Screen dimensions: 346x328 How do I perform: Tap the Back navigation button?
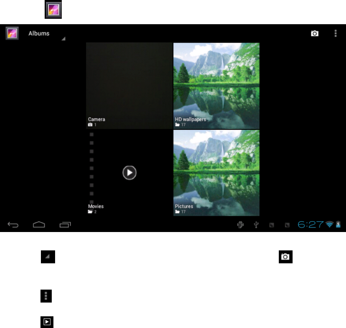[x=13, y=225]
